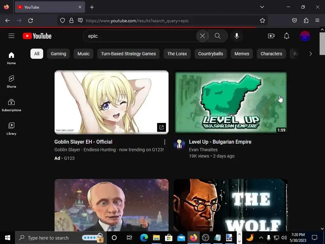The width and height of the screenshot is (325, 244).
Task: Open the Goblin Slayer ad options menu
Action: pos(165,142)
